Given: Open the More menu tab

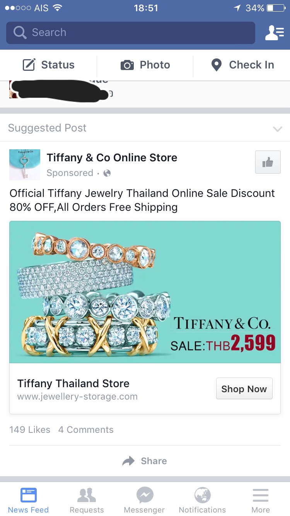Looking at the screenshot, I should point(261,500).
